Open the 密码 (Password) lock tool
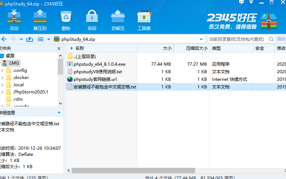Viewport: 286px width, 179px height. [x=92, y=20]
